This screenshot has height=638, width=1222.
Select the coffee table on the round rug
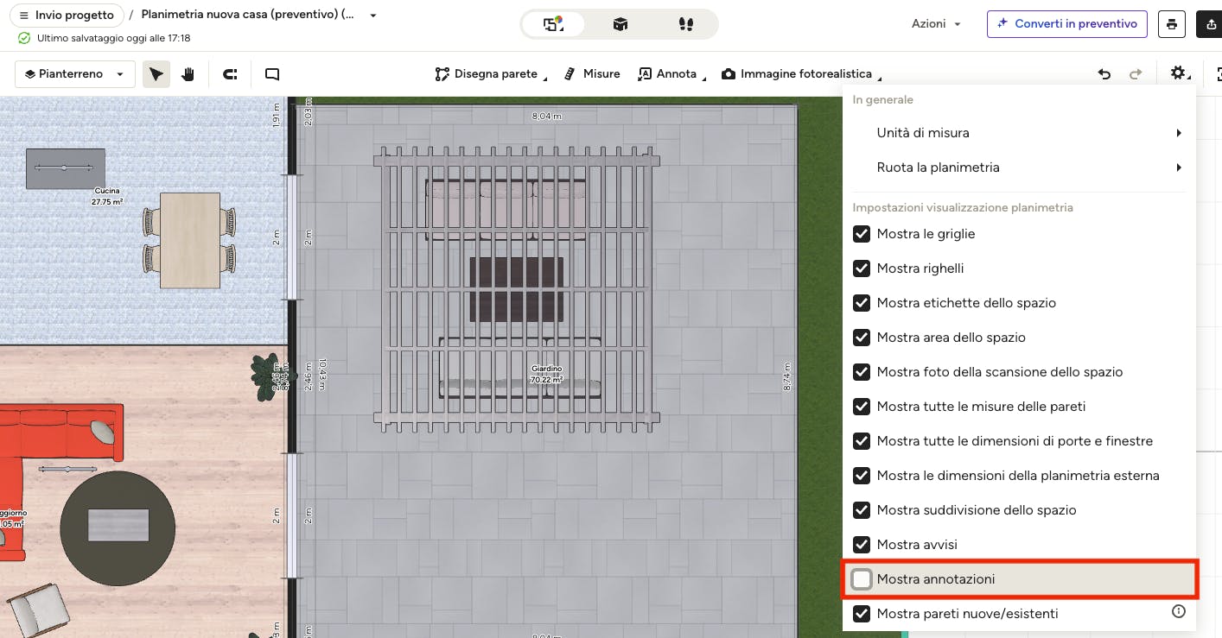[118, 525]
